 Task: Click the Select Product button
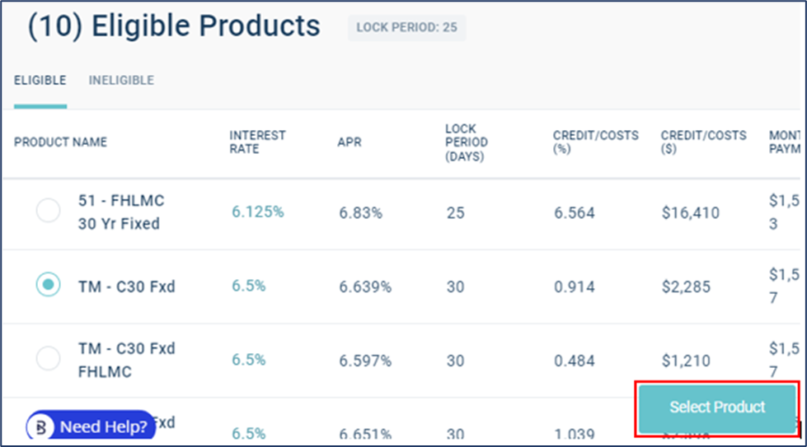(x=717, y=408)
